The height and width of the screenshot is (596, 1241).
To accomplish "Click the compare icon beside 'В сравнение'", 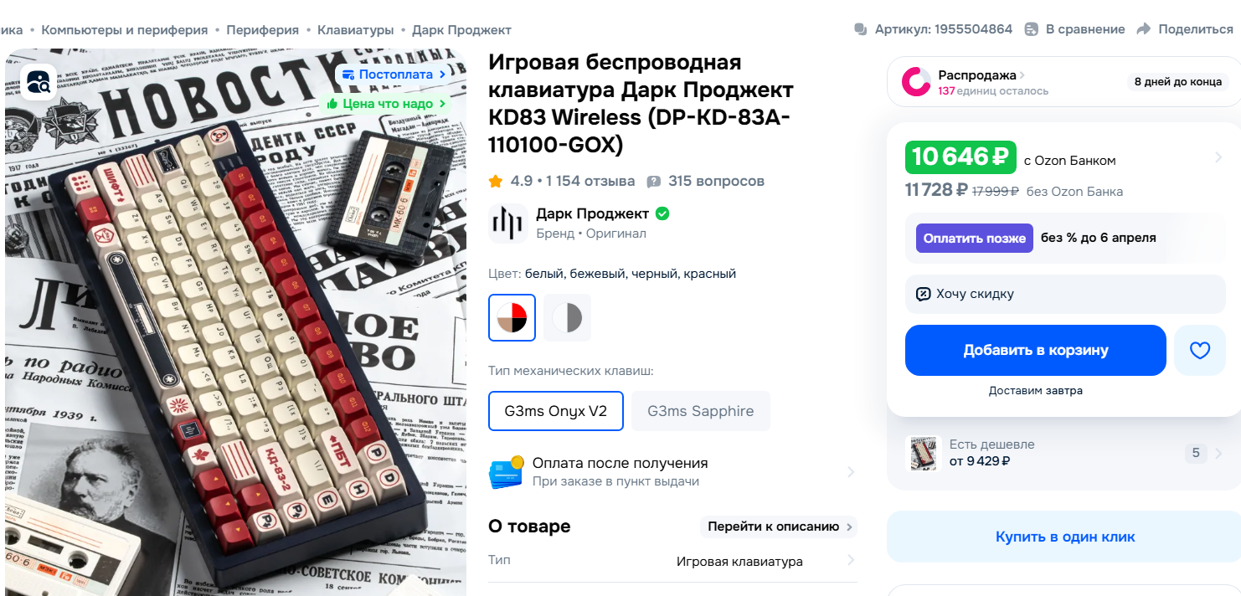I will 1032,29.
